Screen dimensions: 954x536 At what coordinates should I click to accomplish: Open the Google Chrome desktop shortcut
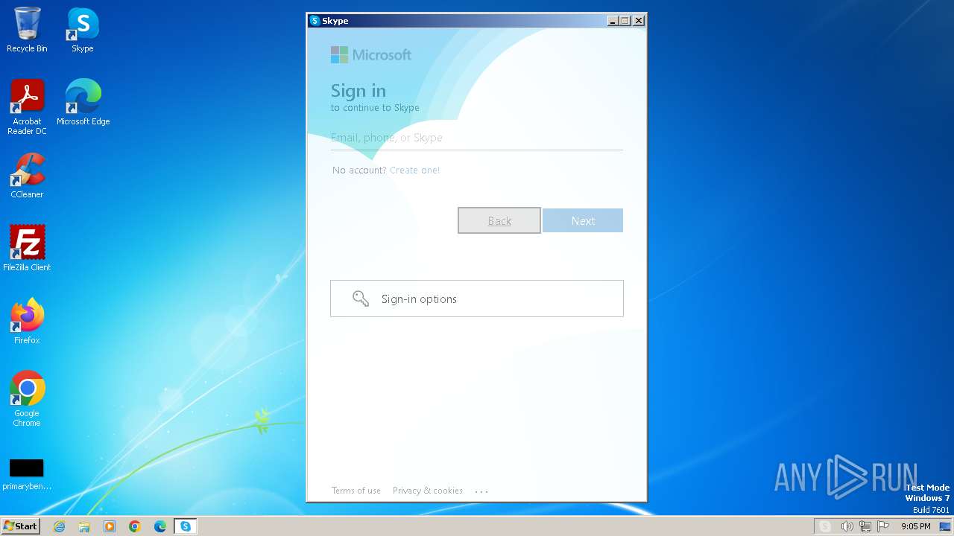pos(27,399)
